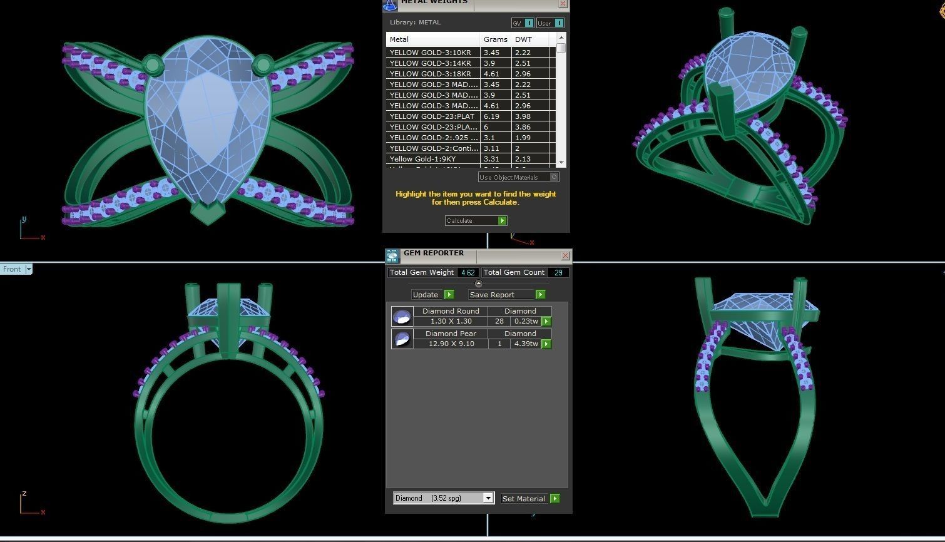The image size is (945, 542).
Task: Click the Gem Reporter panel icon
Action: pyautogui.click(x=392, y=256)
